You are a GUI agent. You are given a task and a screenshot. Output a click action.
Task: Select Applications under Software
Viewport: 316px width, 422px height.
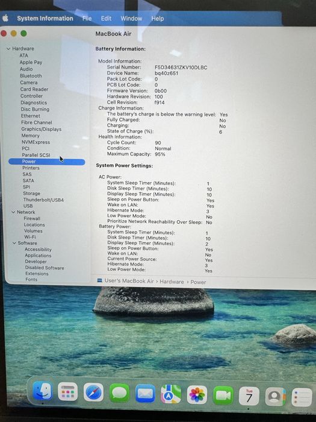click(x=38, y=256)
